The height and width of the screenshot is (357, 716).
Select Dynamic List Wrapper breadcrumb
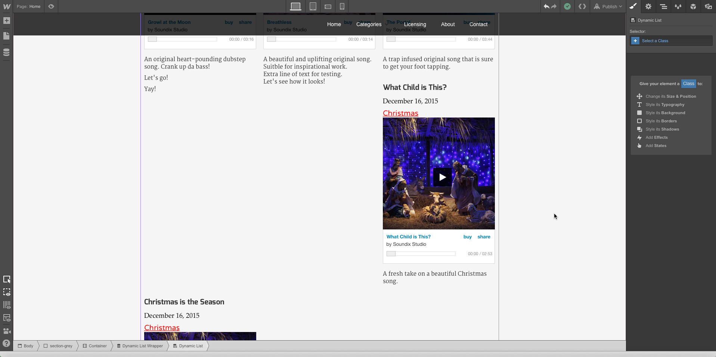click(x=140, y=346)
